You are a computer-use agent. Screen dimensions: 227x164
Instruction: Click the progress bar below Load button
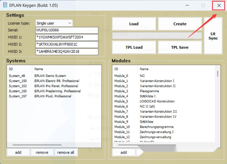click(x=157, y=36)
